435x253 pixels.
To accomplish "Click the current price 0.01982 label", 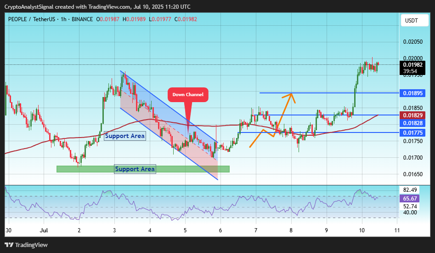I will pyautogui.click(x=412, y=65).
